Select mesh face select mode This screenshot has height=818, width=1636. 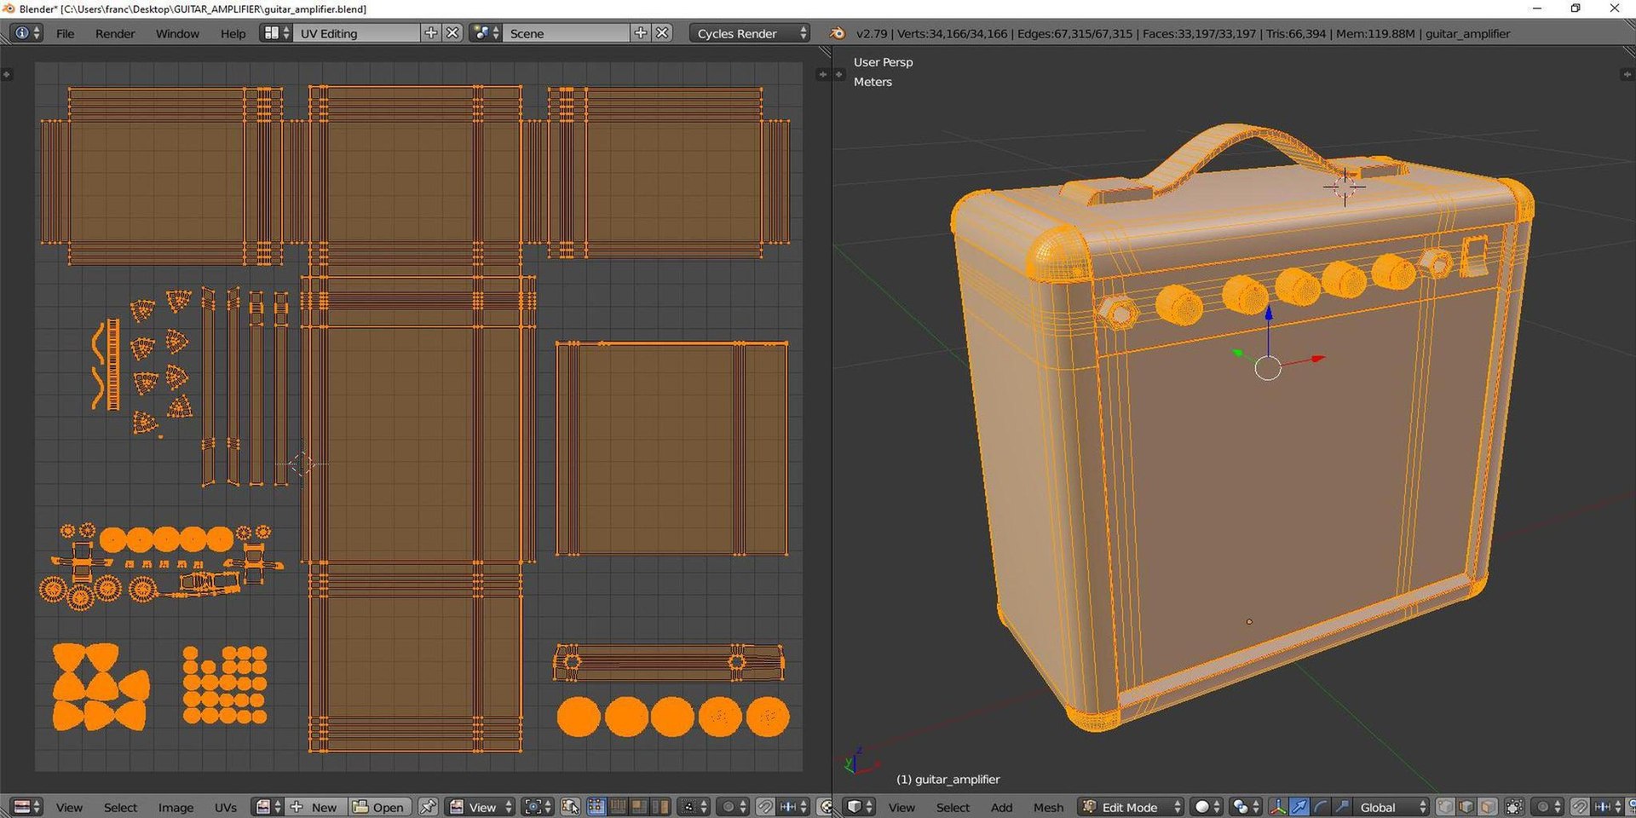(1488, 807)
